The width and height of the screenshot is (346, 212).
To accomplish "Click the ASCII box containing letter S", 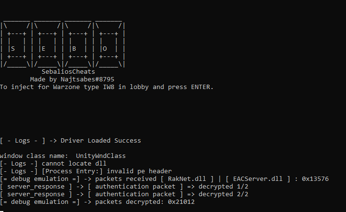I will click(x=16, y=45).
